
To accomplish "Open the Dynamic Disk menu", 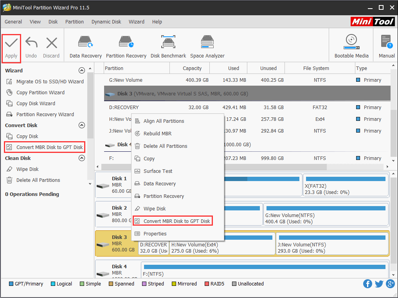I will coord(106,22).
